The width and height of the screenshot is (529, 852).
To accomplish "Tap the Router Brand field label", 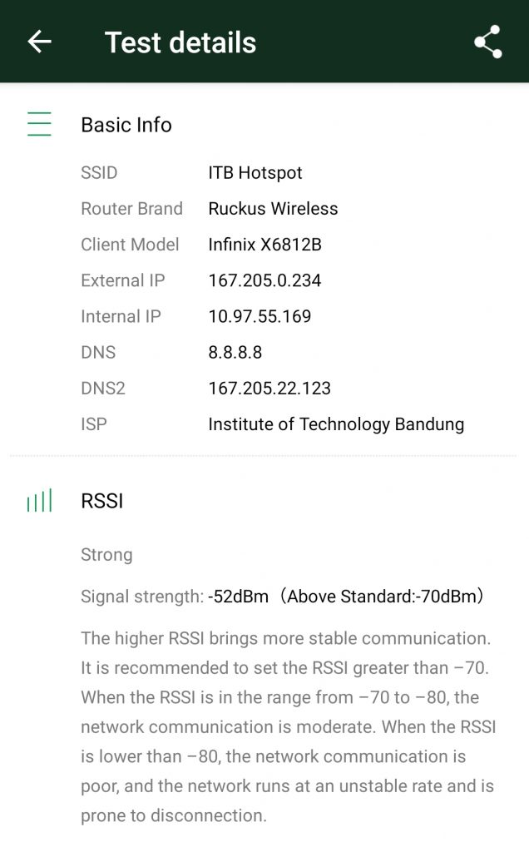I will coord(131,209).
